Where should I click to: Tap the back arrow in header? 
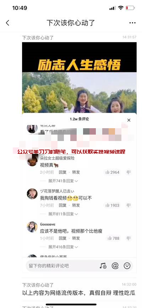[7, 23]
